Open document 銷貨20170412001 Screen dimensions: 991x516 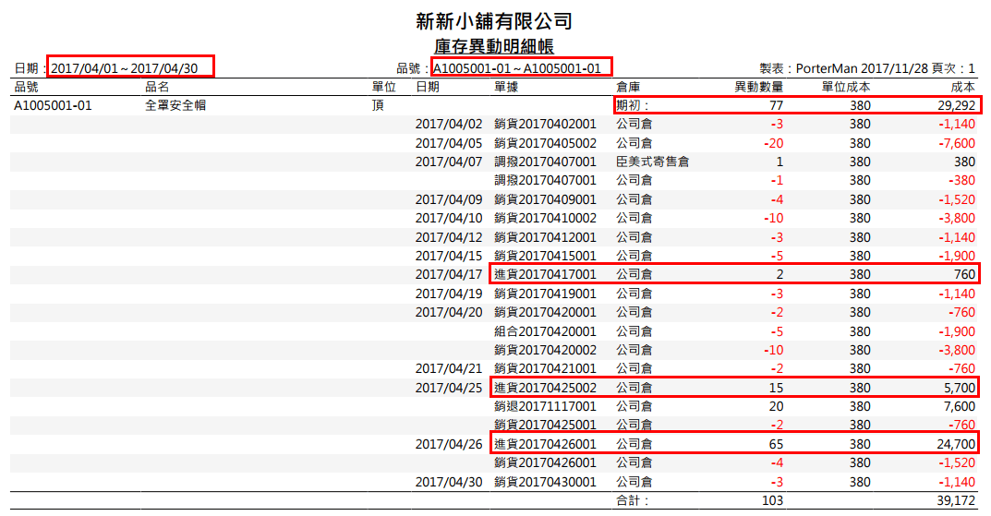coord(545,237)
